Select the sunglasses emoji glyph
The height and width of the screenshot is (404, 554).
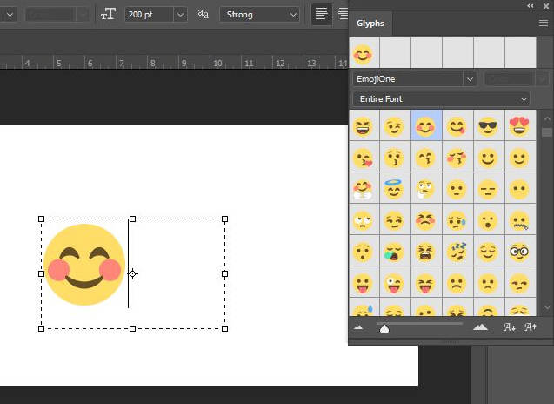tap(488, 127)
